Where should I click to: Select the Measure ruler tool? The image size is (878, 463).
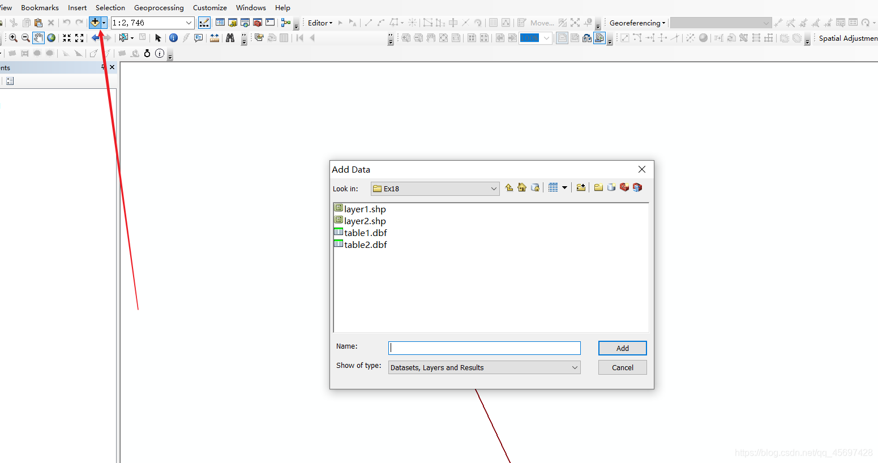(215, 38)
